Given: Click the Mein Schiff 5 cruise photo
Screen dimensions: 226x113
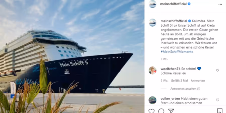Looking at the screenshot, I should [x=72, y=56].
